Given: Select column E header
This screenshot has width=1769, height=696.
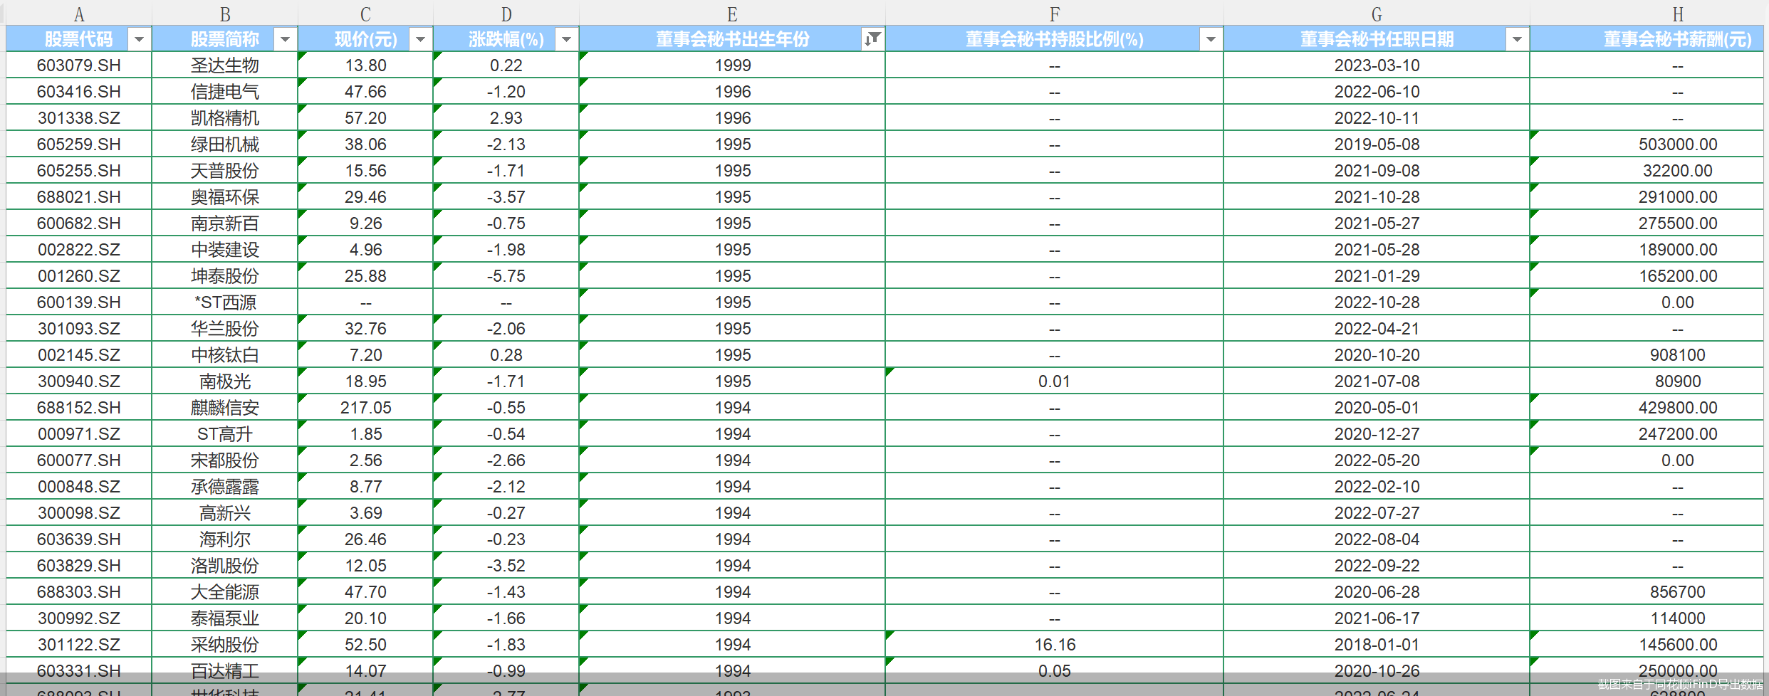Looking at the screenshot, I should click(x=732, y=14).
